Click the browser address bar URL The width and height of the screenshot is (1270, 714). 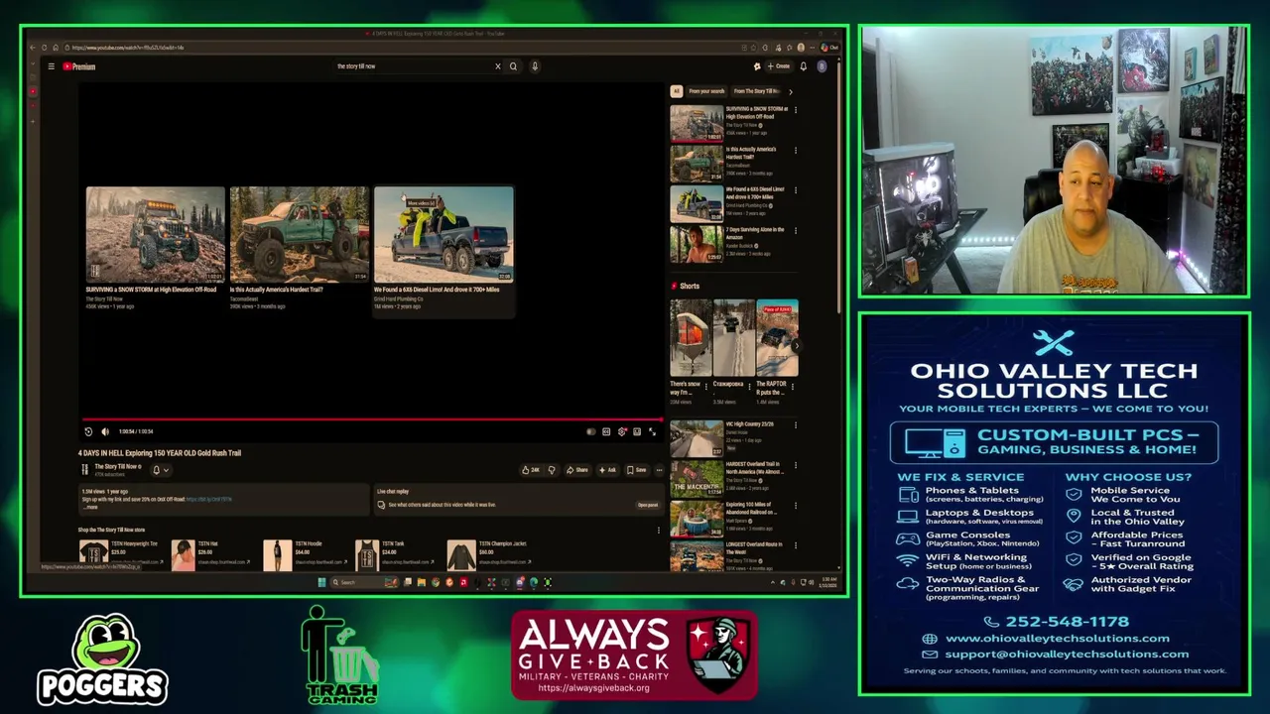pyautogui.click(x=129, y=48)
